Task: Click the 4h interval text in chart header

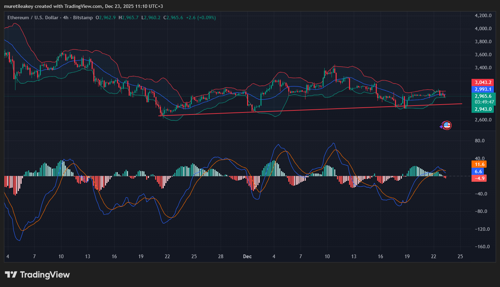Action: coord(66,17)
